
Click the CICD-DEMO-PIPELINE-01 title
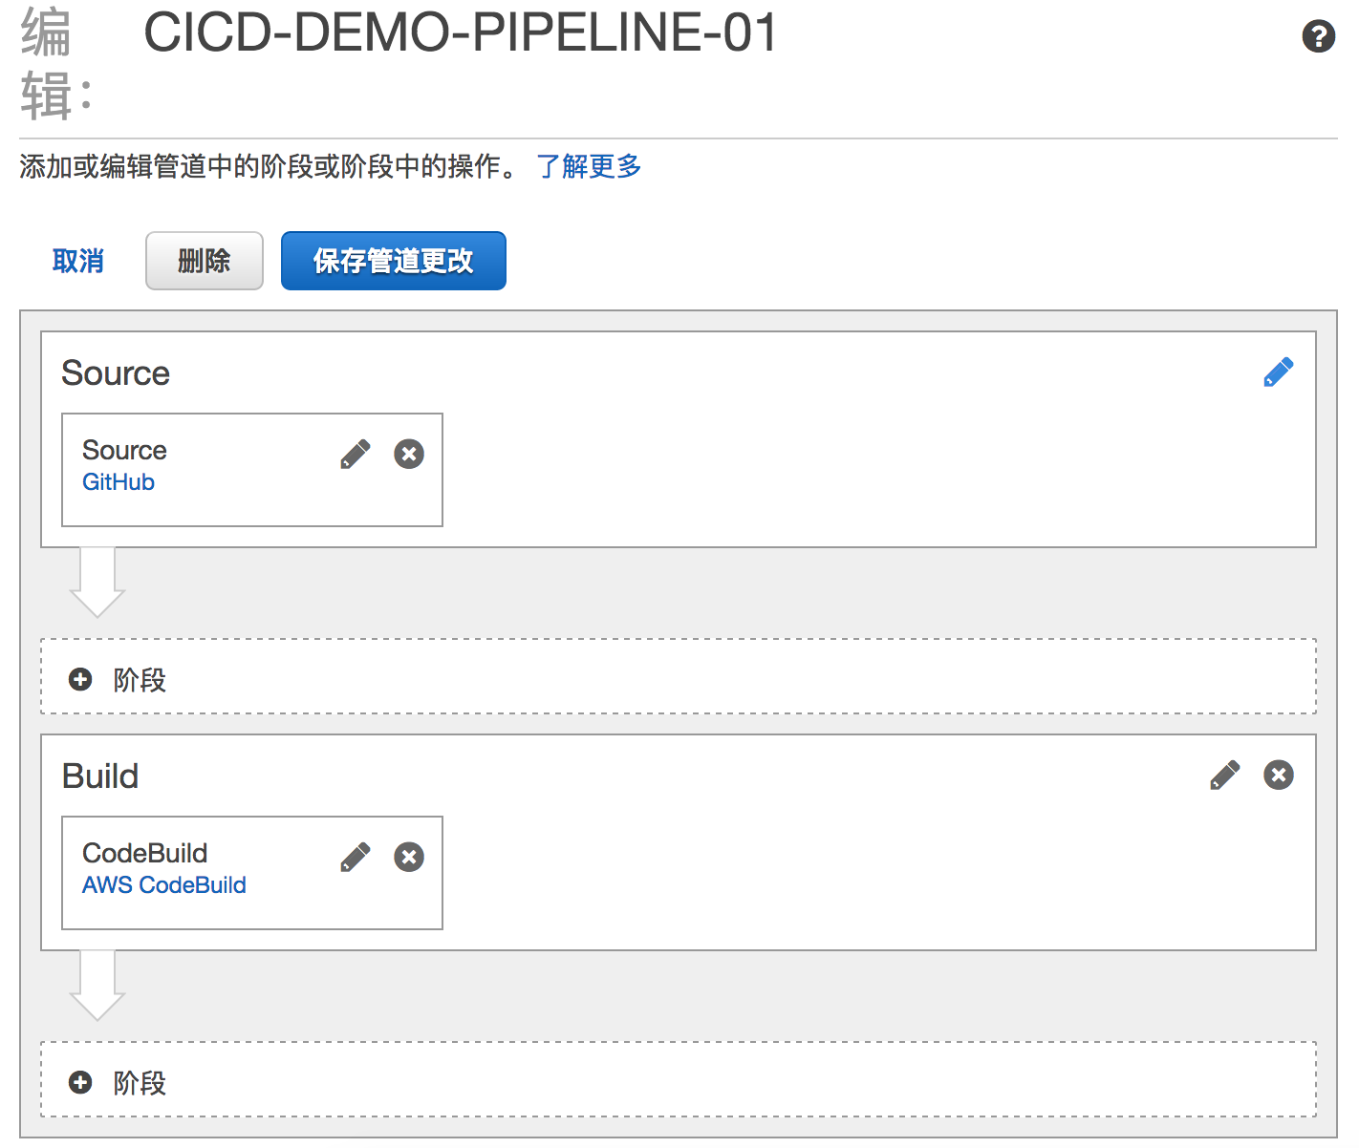point(460,32)
